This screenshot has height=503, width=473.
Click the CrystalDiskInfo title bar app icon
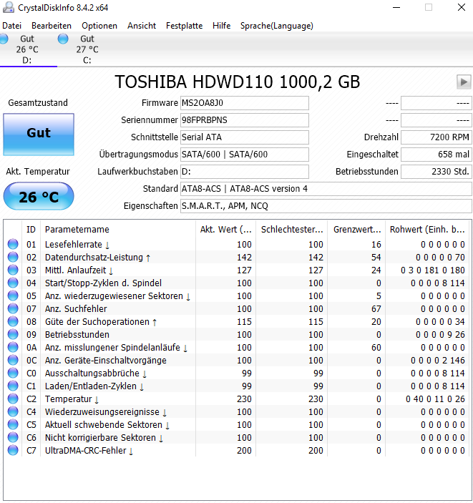pyautogui.click(x=9, y=7)
